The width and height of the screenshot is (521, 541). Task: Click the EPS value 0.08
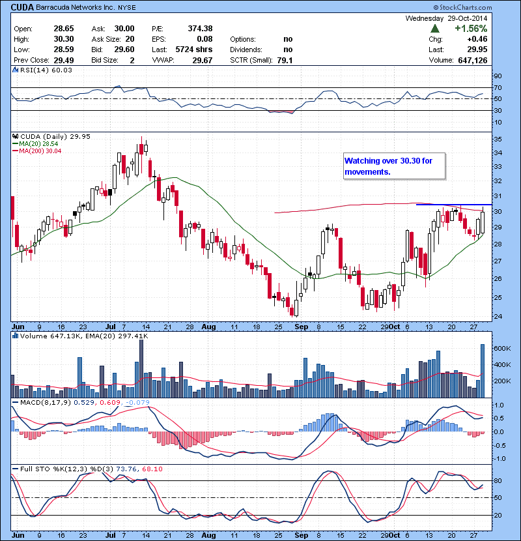[204, 39]
